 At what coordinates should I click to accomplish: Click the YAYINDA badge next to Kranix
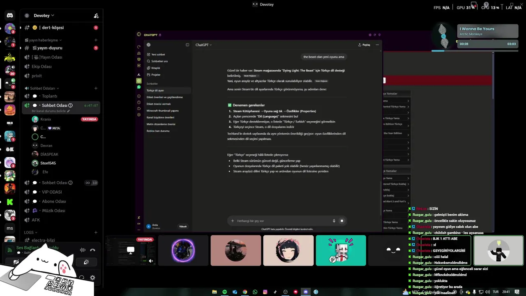coord(89,119)
